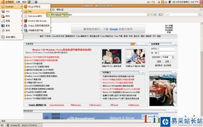Viewport: 203px width, 127px height.
Task: Click the orange update notifier tray icon
Action: click(x=163, y=2)
